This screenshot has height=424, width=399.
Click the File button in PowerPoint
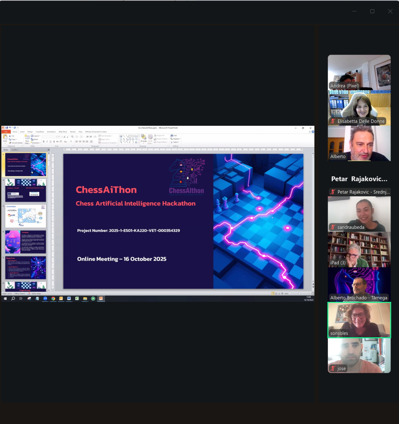[x=6, y=131]
